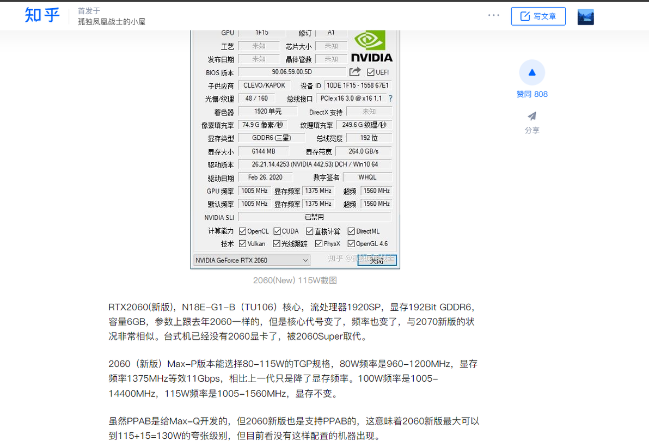Toggle the 光线跟踪 ray tracing checkbox

coord(277,244)
